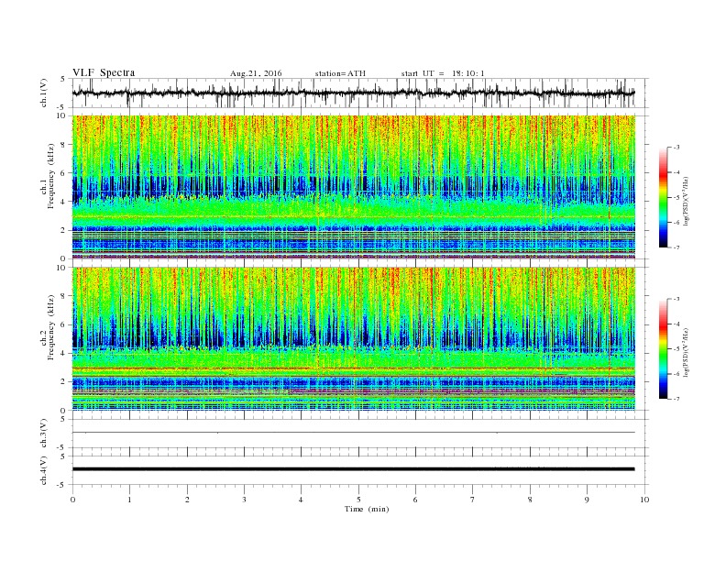Click the "0" tick on the time axis
This screenshot has height=561, width=726.
click(x=72, y=500)
